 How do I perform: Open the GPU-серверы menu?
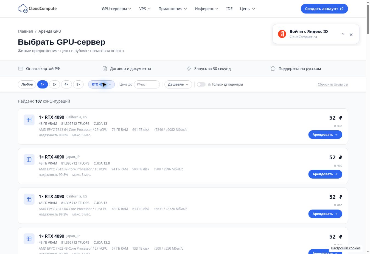[x=116, y=9]
